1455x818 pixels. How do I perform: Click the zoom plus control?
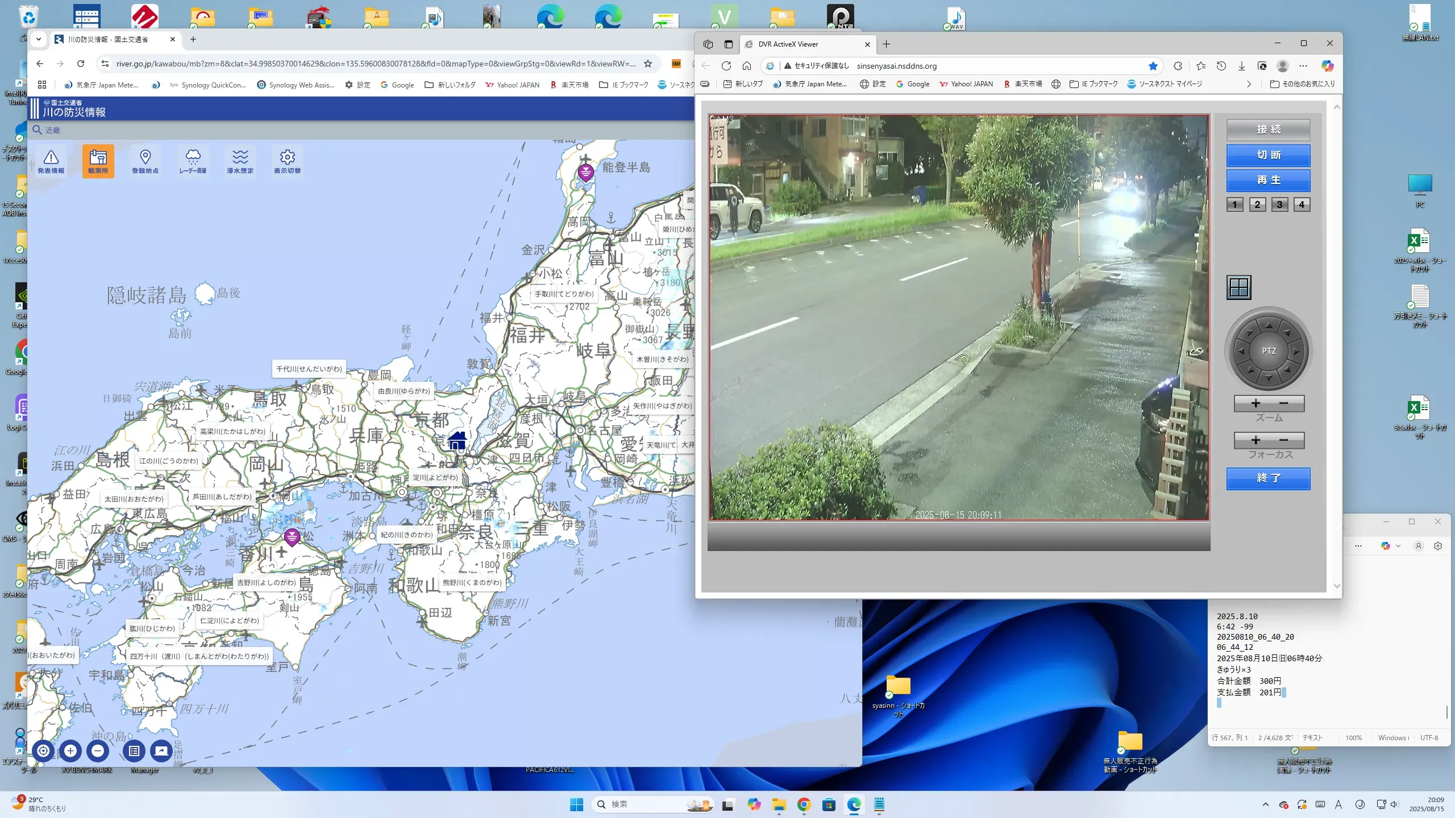coord(1256,403)
